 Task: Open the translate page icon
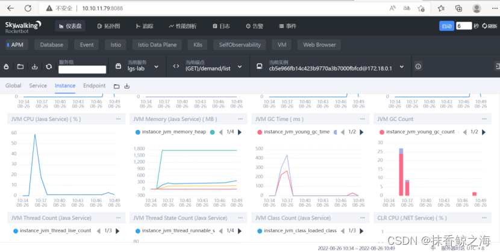[407, 8]
